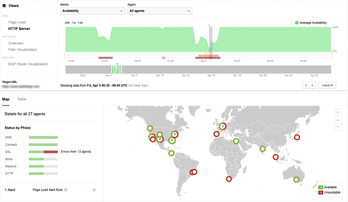Zoom out on the map

(x=338, y=127)
